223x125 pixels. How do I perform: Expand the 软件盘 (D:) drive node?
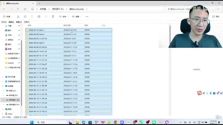click(4, 95)
